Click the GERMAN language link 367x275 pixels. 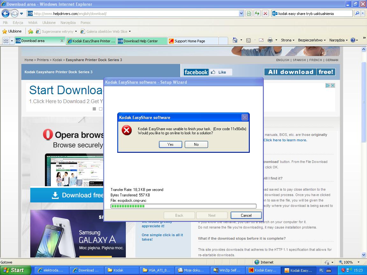pyautogui.click(x=332, y=60)
